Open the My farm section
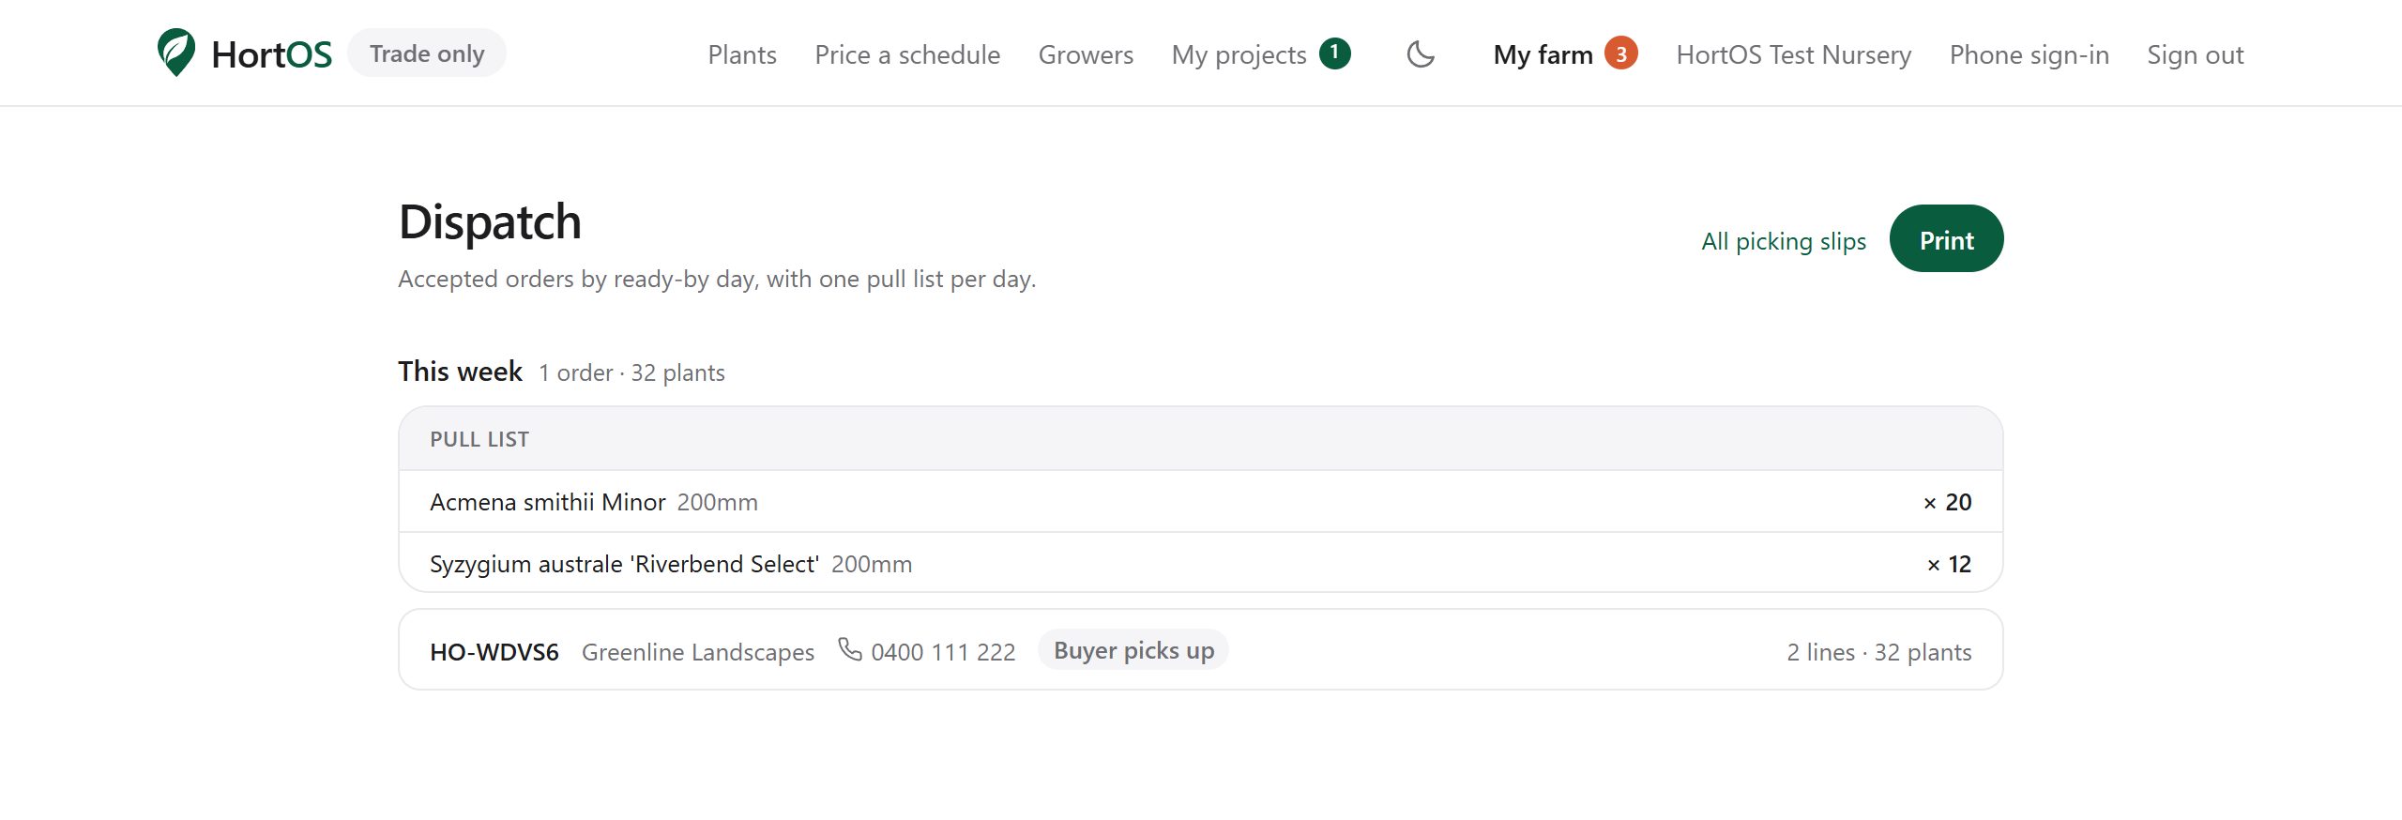 click(1543, 54)
